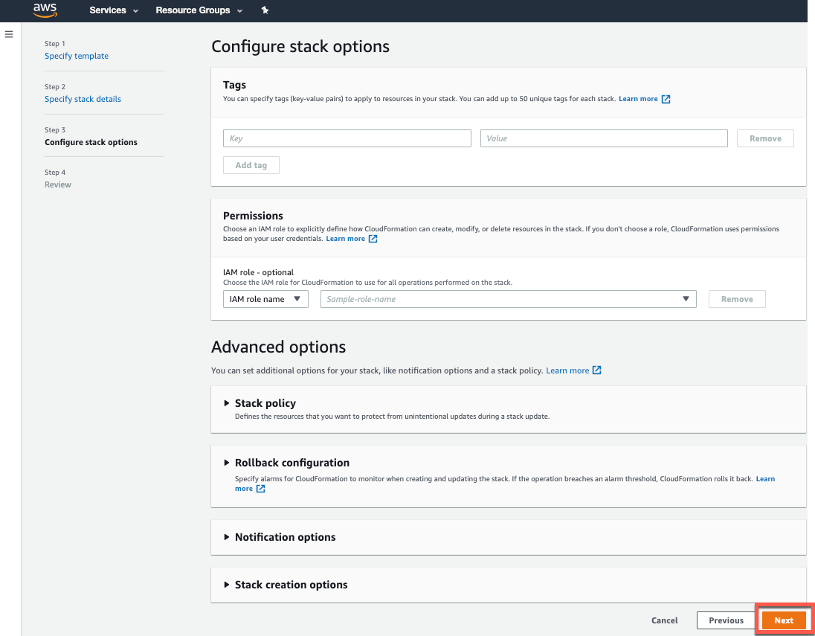This screenshot has width=815, height=636.
Task: Open Learn more link under Advanced options
Action: [567, 370]
